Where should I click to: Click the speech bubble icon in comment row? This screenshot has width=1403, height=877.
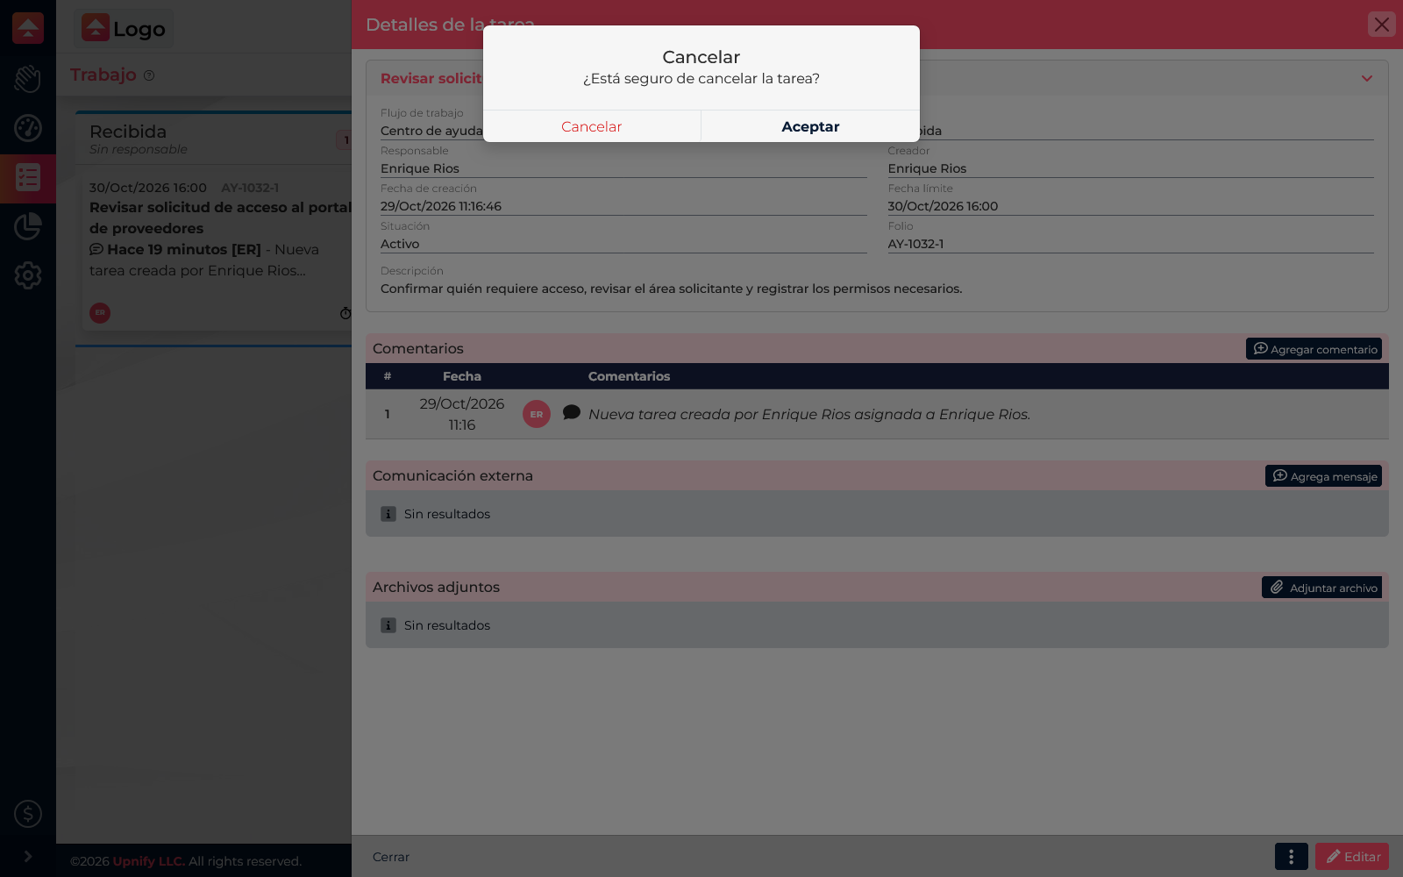(572, 412)
